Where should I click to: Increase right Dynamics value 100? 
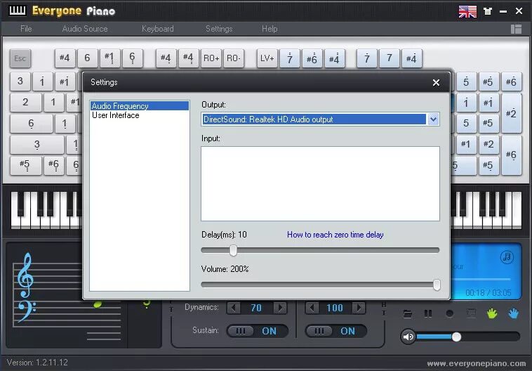coord(359,308)
